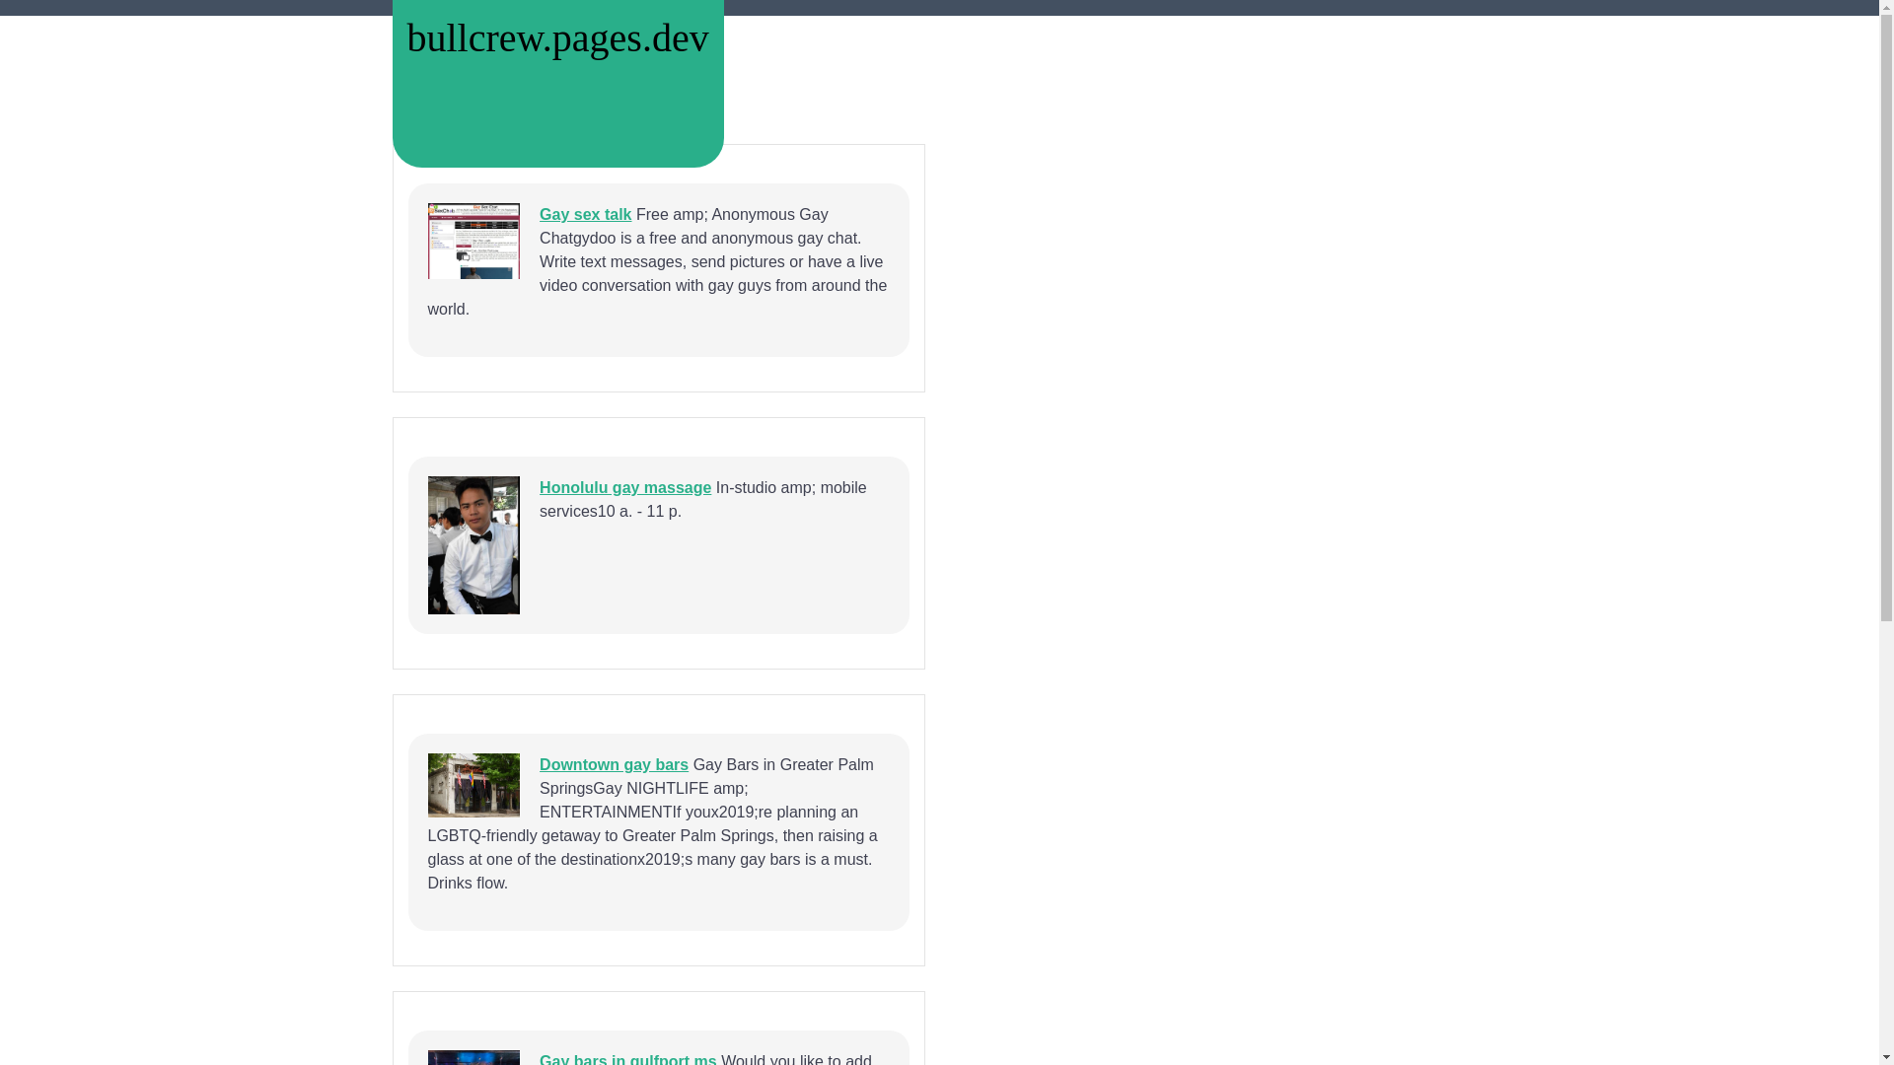Click 'Gay Bars in Greater Palm Springs' description text
This screenshot has width=1894, height=1065.
[x=652, y=823]
